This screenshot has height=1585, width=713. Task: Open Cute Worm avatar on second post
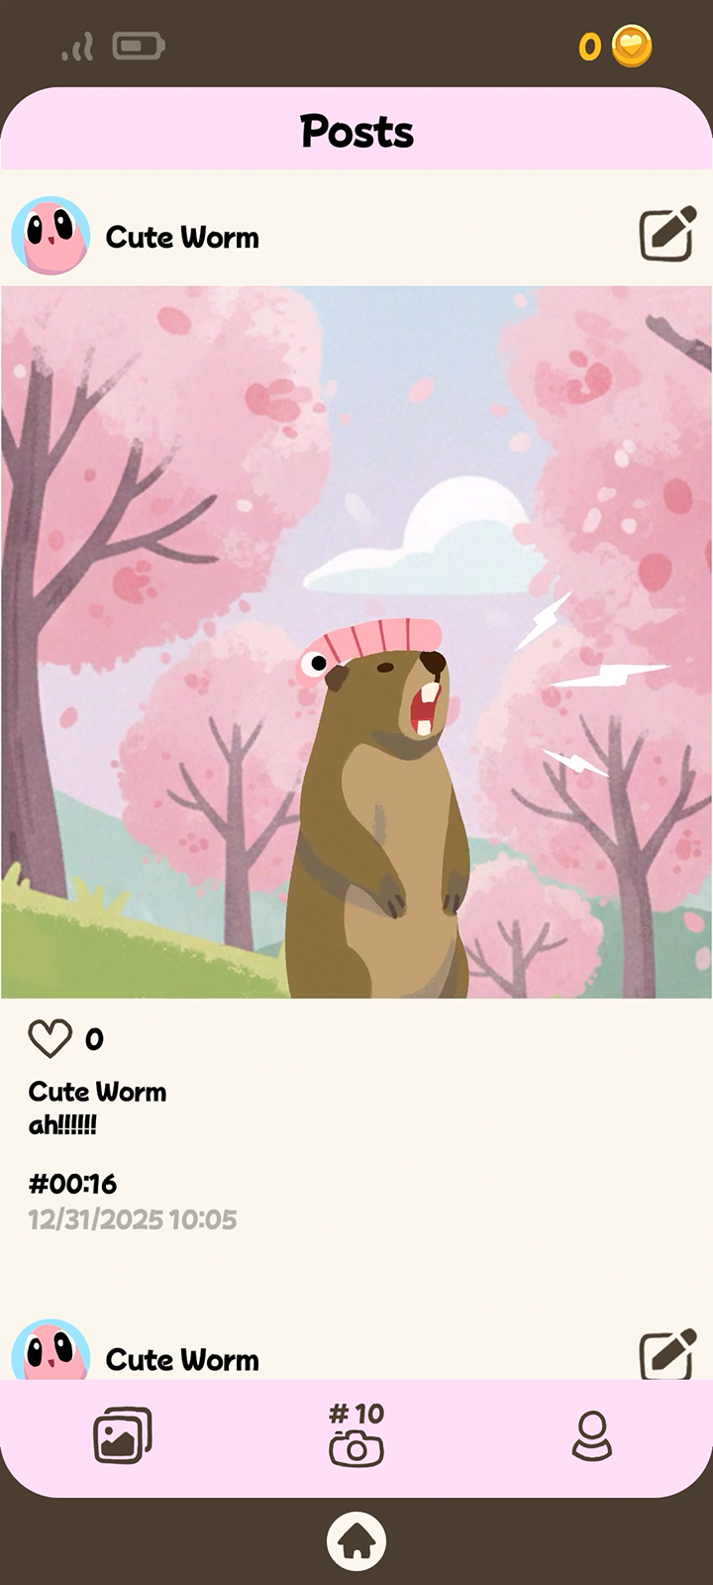[51, 1349]
